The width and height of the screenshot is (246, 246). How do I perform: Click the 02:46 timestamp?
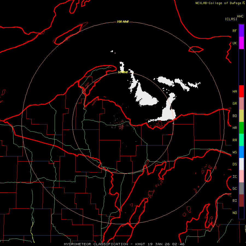coord(178,244)
